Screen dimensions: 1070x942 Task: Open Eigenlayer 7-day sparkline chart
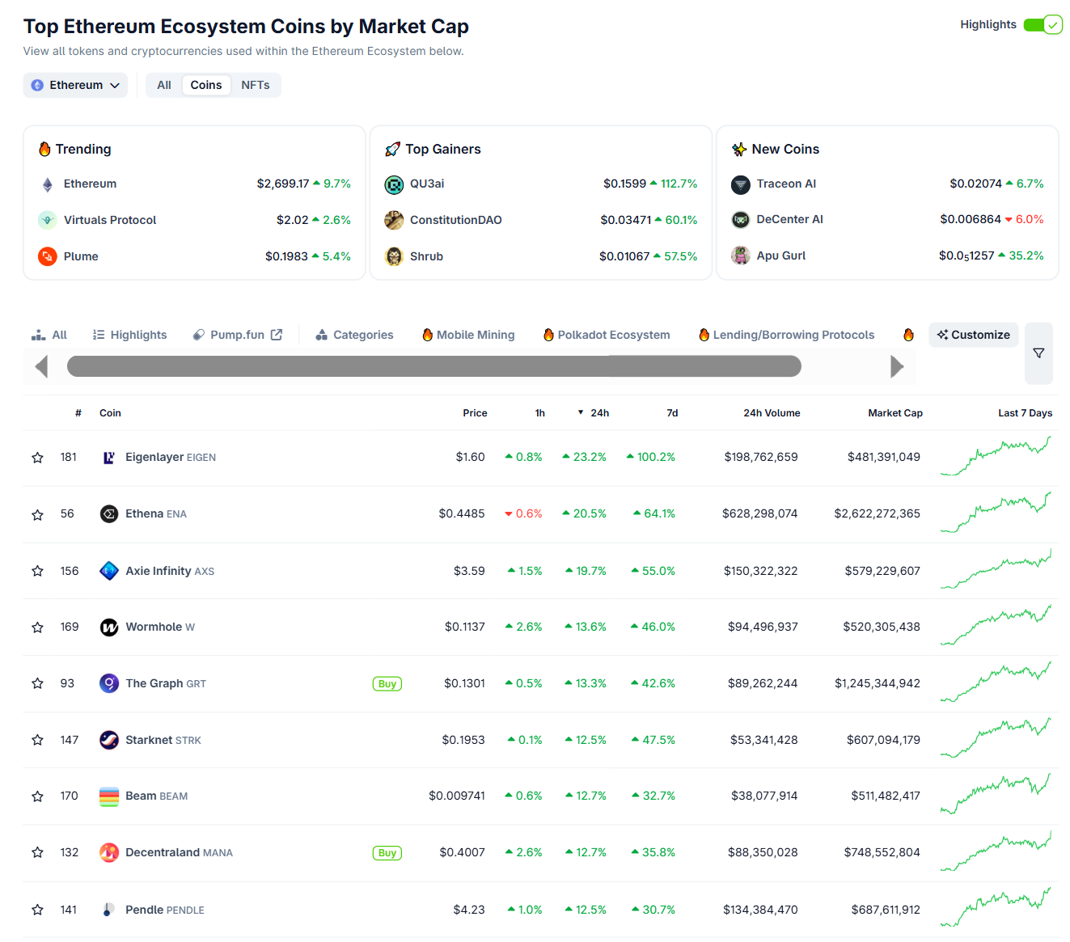[x=996, y=456]
